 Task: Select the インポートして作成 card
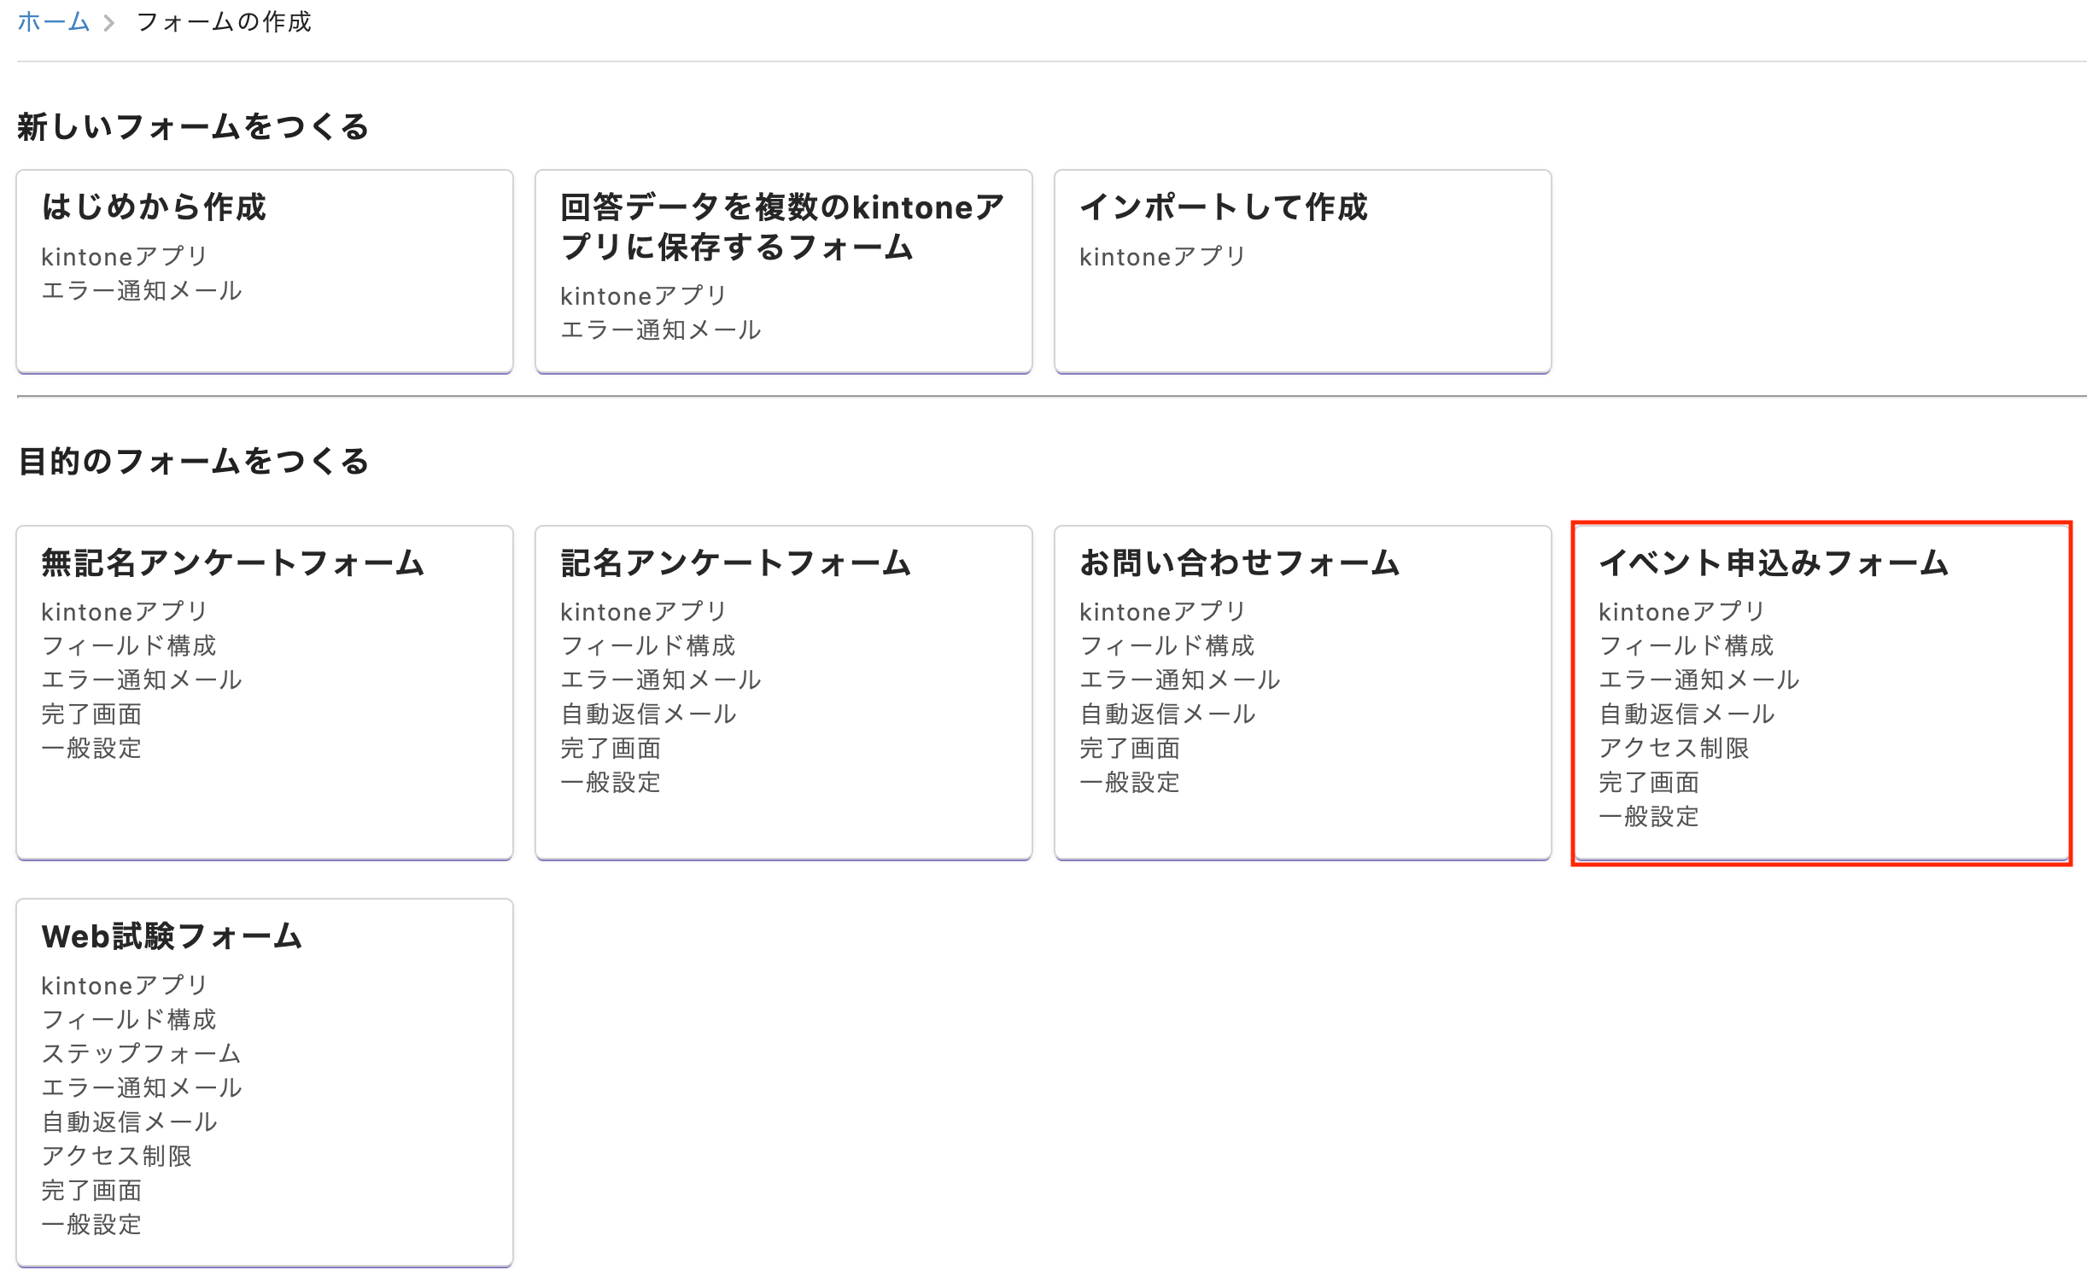[1303, 271]
